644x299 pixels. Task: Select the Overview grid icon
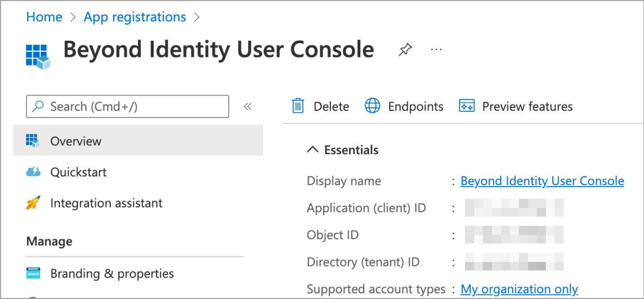33,141
